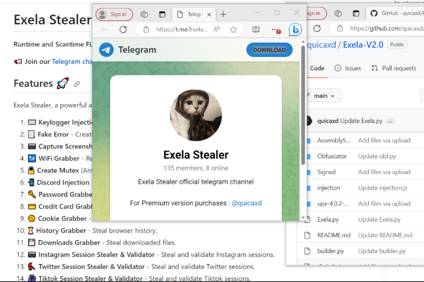This screenshot has height=282, width=424.
Task: Open the @quicaxd link
Action: [x=247, y=203]
